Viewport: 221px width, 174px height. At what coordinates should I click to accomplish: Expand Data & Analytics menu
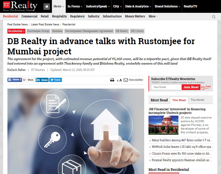[x=138, y=6]
